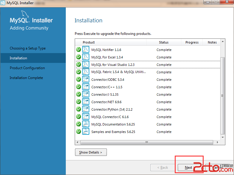This screenshot has height=175, width=234.
Task: Open the Installation Complete step
Action: coord(26,78)
